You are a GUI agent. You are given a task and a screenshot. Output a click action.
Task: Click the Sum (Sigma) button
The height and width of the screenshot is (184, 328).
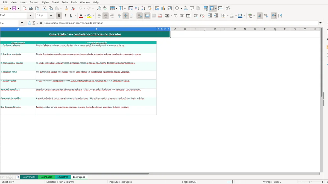(34, 23)
